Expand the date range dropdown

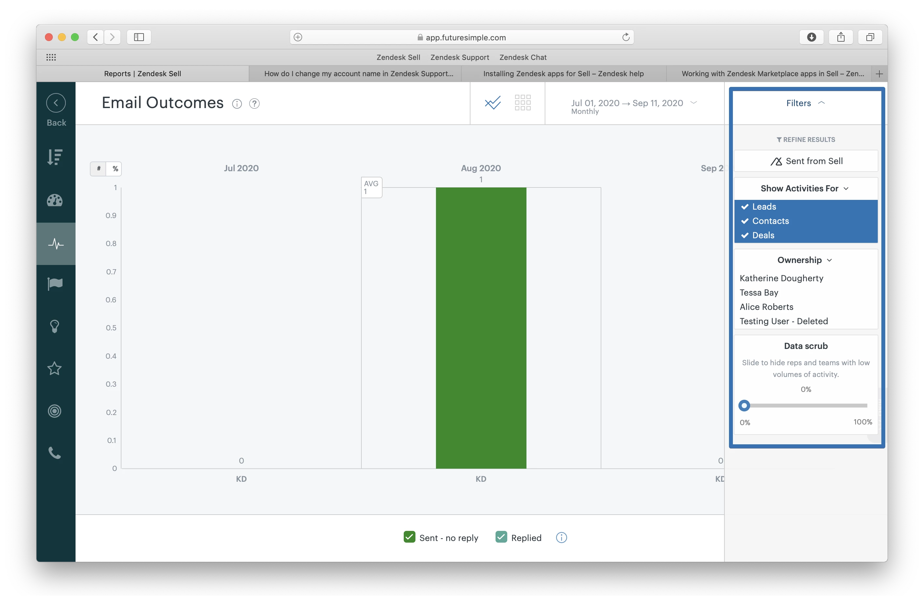click(x=693, y=103)
